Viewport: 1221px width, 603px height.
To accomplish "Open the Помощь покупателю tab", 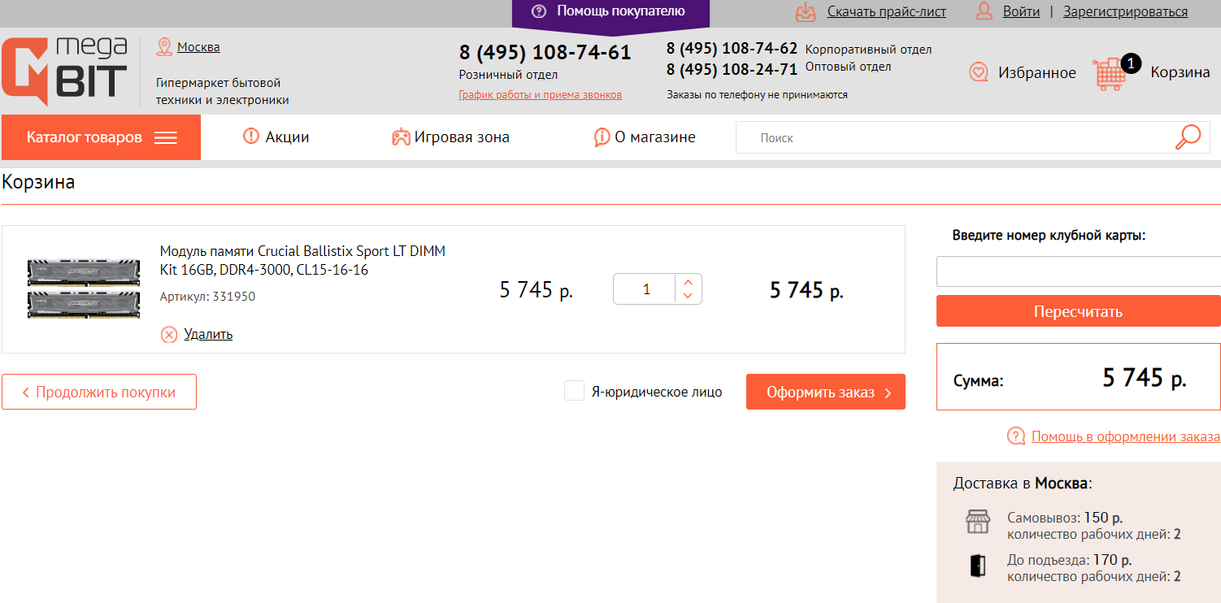I will pyautogui.click(x=610, y=13).
